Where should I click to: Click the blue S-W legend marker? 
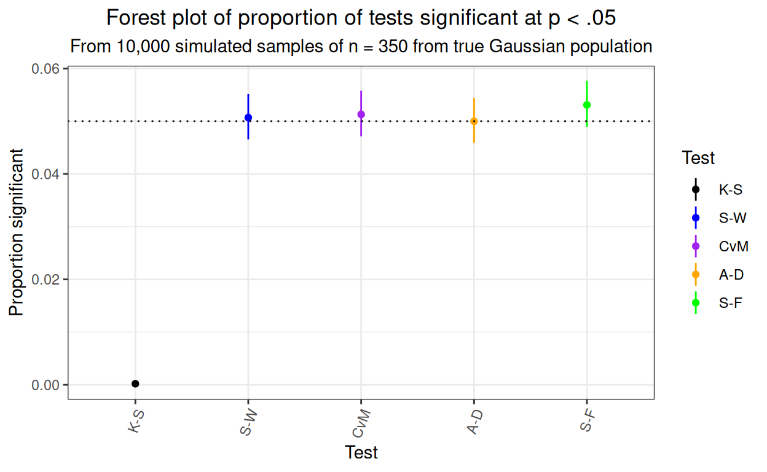click(696, 218)
